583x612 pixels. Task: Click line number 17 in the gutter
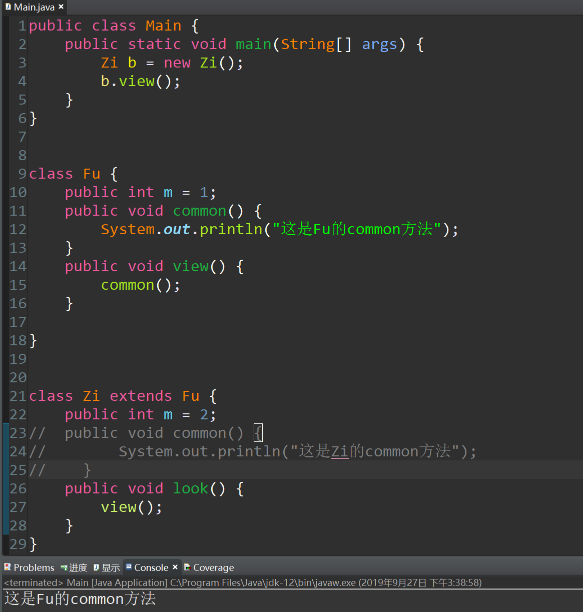[x=18, y=322]
